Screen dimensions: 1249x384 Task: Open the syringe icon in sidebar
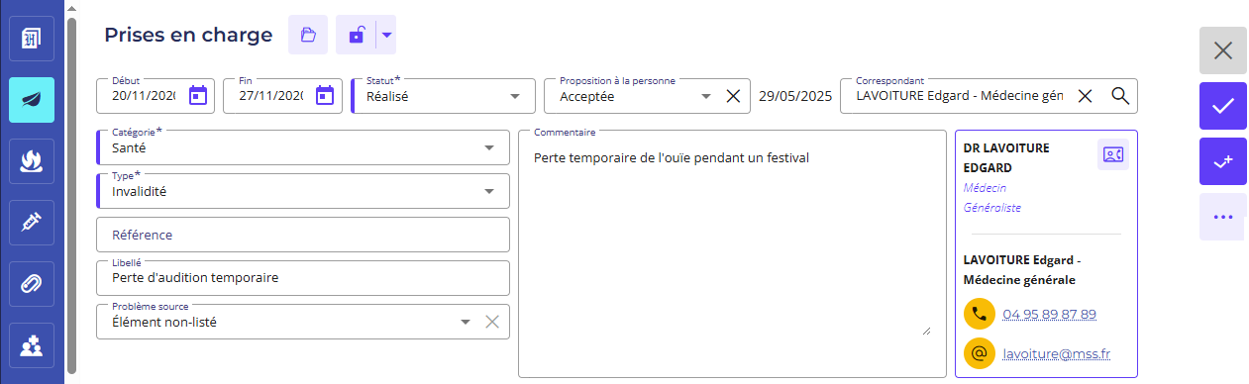tap(32, 223)
